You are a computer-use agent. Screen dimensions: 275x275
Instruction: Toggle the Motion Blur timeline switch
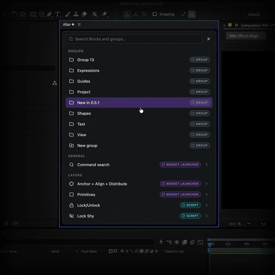pyautogui.click(x=193, y=242)
